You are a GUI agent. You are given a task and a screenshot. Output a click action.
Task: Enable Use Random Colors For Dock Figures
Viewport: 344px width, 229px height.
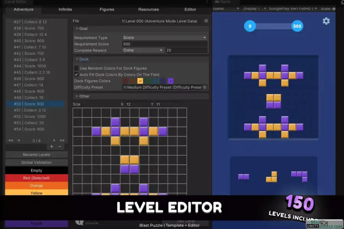[x=76, y=68]
